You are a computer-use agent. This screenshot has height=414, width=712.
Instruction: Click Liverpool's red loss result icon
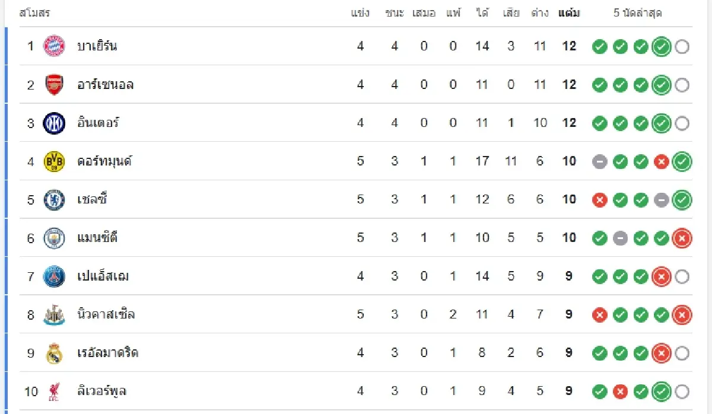point(620,391)
